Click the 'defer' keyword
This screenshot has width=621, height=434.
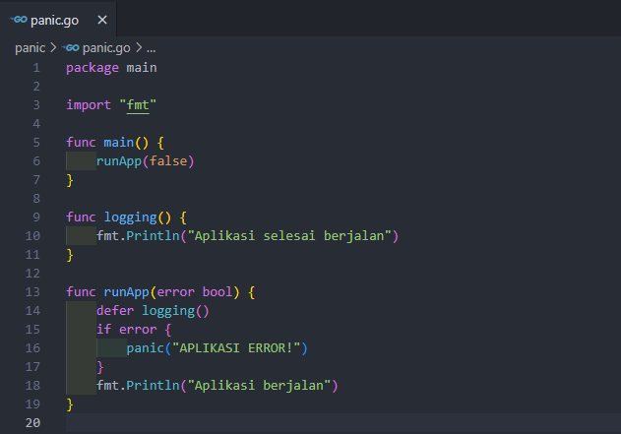click(115, 311)
